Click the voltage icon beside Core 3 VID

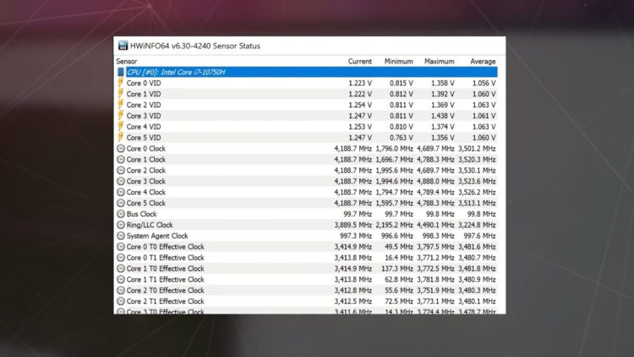point(120,116)
